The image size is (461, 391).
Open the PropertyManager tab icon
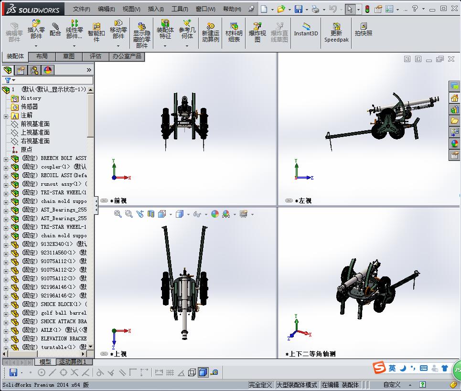point(21,70)
